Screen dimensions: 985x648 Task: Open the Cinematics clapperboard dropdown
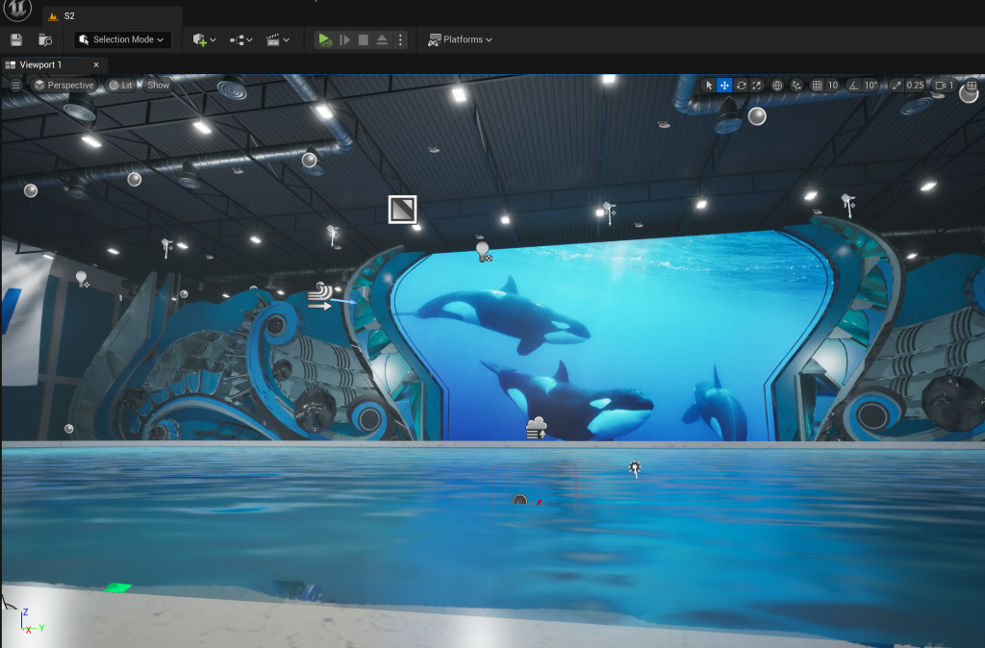278,39
